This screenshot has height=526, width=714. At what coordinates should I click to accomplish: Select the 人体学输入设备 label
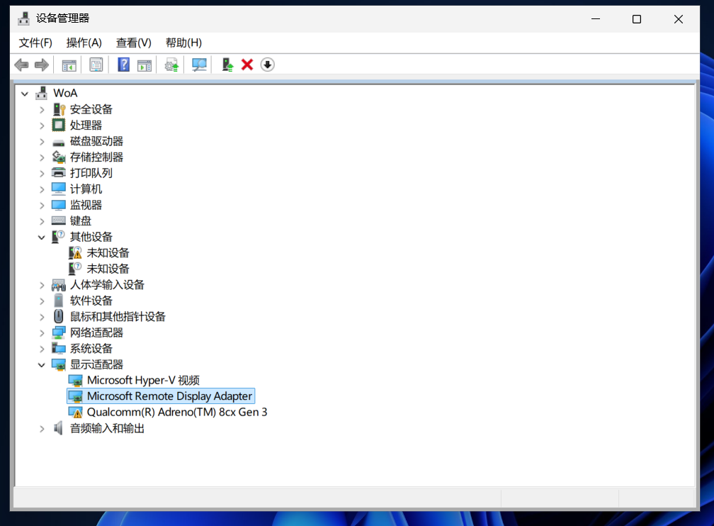pos(107,284)
